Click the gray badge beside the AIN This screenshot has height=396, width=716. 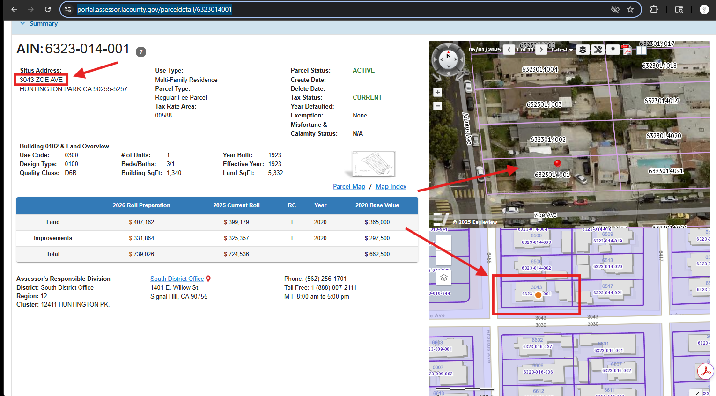[140, 52]
